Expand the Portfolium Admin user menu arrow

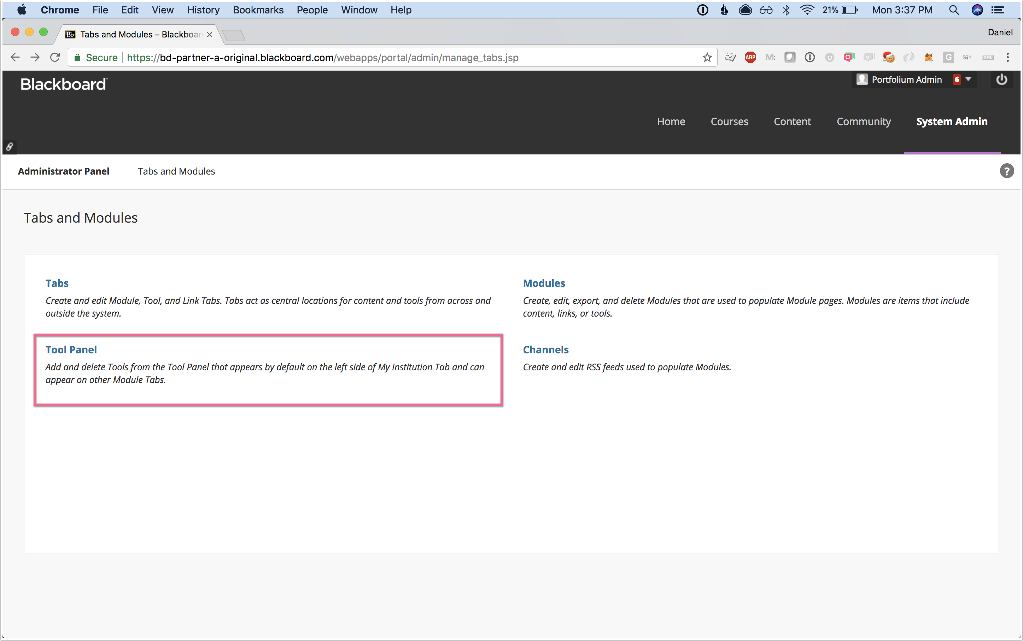[x=968, y=79]
